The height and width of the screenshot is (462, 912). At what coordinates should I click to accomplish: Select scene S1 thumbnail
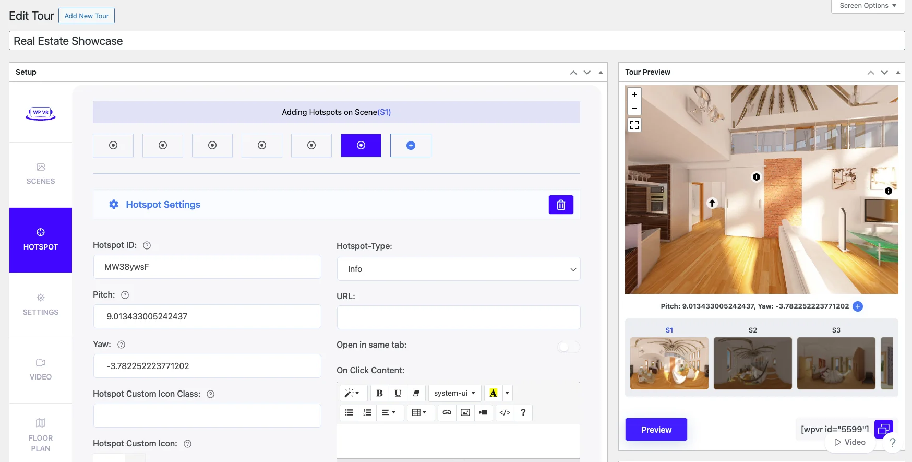click(669, 363)
